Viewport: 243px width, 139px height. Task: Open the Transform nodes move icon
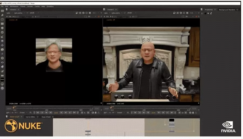pyautogui.click(x=2, y=45)
